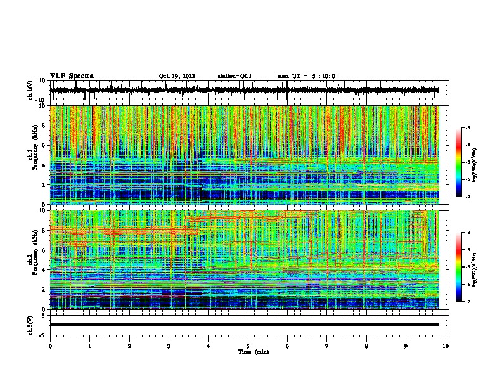Click the "2" kHz tick on ch.2 spectrogram
The image size is (502, 388).
[44, 290]
